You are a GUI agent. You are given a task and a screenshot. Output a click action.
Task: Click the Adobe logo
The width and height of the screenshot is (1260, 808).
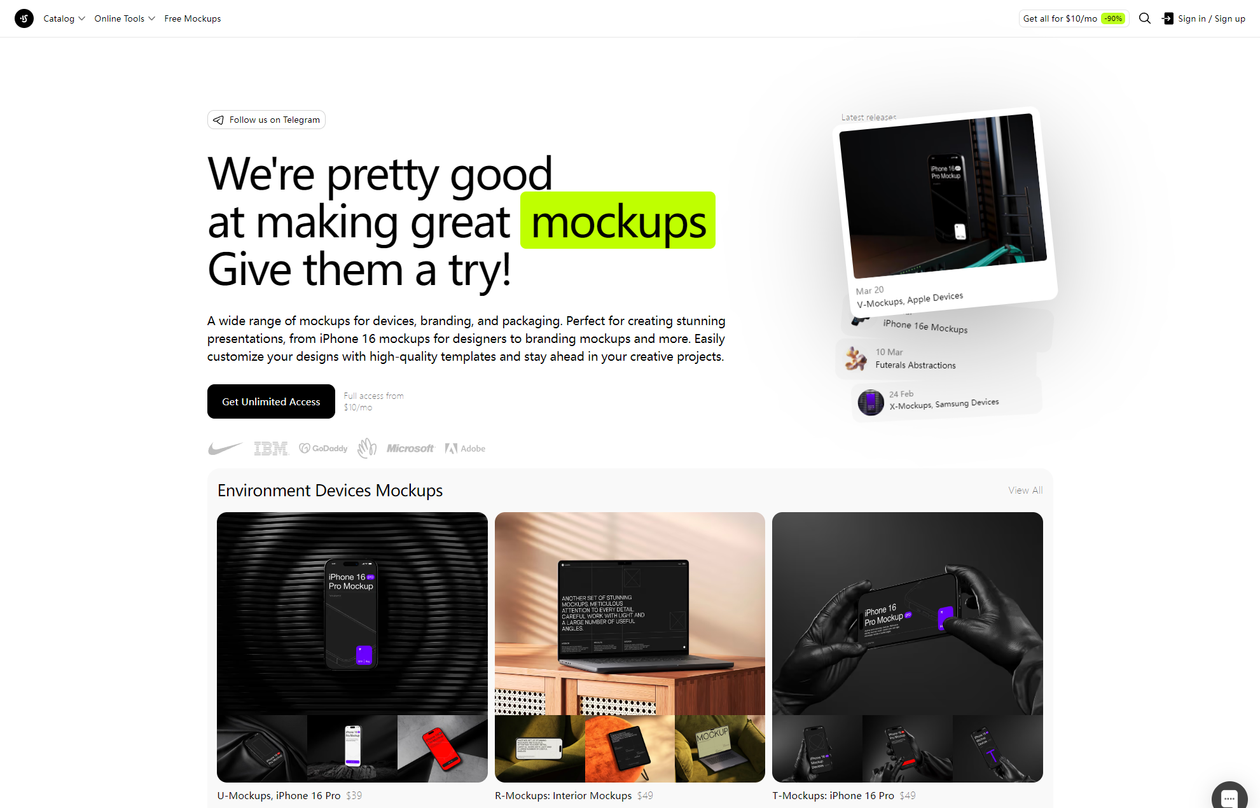pyautogui.click(x=465, y=449)
